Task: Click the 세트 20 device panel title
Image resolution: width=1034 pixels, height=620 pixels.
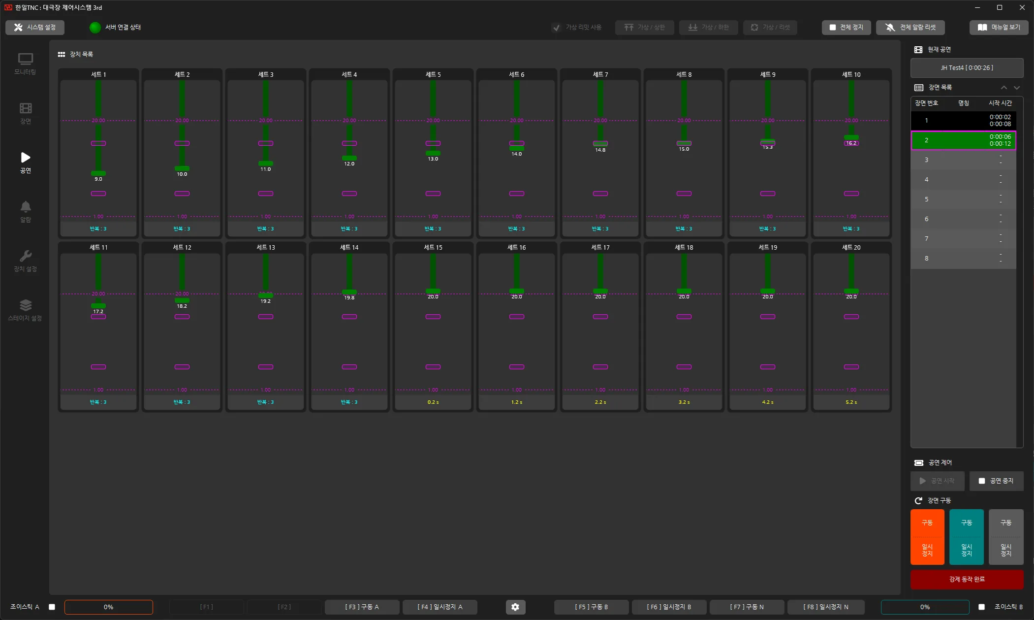Action: (x=851, y=248)
